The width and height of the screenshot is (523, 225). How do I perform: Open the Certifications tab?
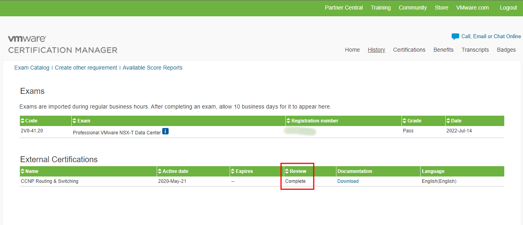409,50
